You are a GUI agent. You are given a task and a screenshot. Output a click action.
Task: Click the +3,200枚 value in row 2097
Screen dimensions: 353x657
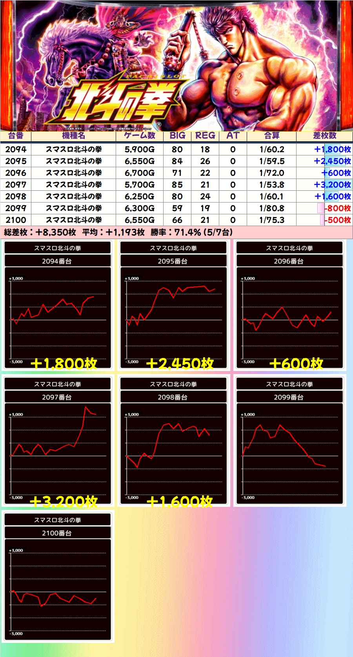click(332, 185)
